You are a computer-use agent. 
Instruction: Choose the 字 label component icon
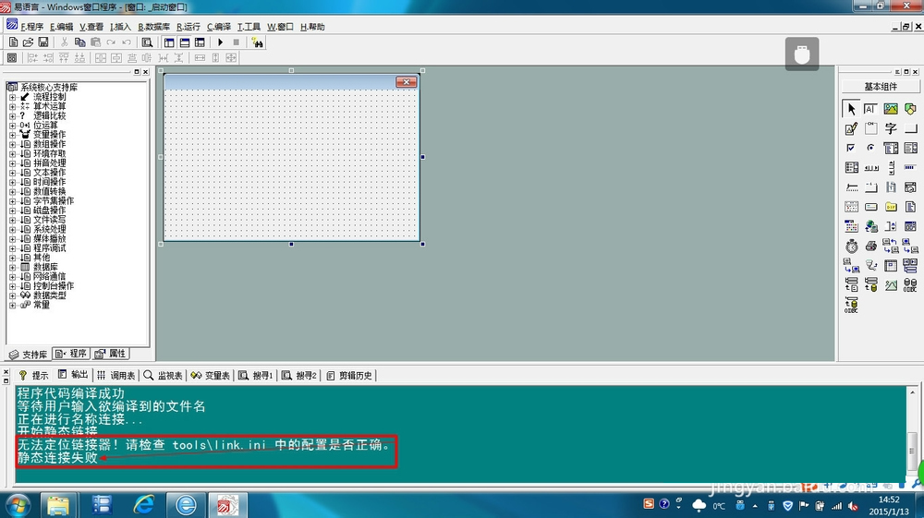pos(891,128)
